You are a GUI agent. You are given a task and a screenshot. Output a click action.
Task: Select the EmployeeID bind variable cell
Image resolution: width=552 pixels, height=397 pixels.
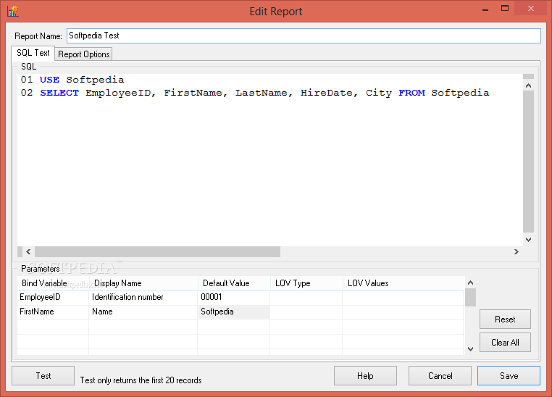(53, 298)
